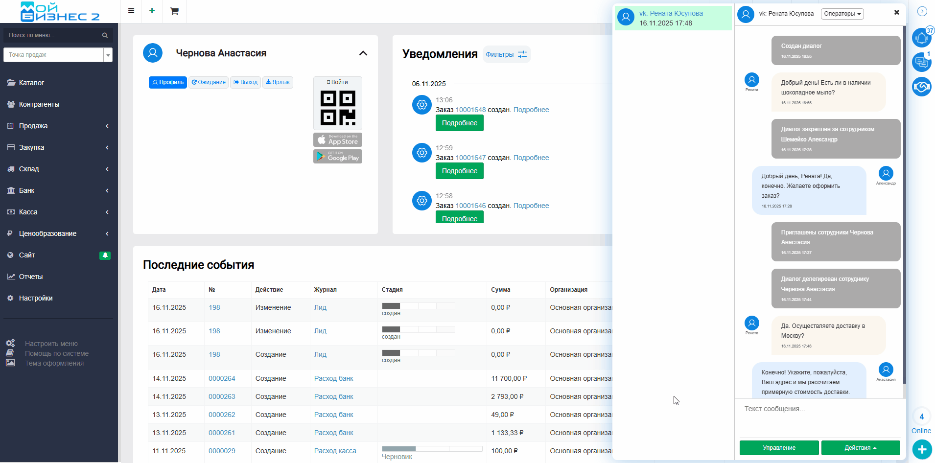Open Каталог in the sidebar
This screenshot has width=935, height=463.
[31, 83]
